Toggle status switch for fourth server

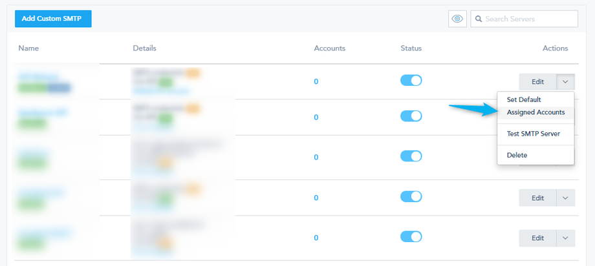(411, 197)
